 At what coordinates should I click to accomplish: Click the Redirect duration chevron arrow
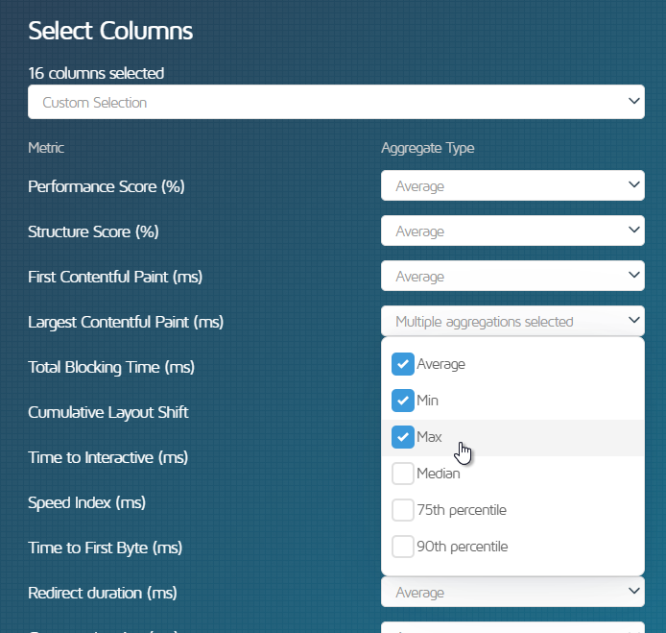coord(633,591)
